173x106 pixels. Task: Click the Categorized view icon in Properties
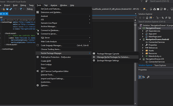coord(140,77)
